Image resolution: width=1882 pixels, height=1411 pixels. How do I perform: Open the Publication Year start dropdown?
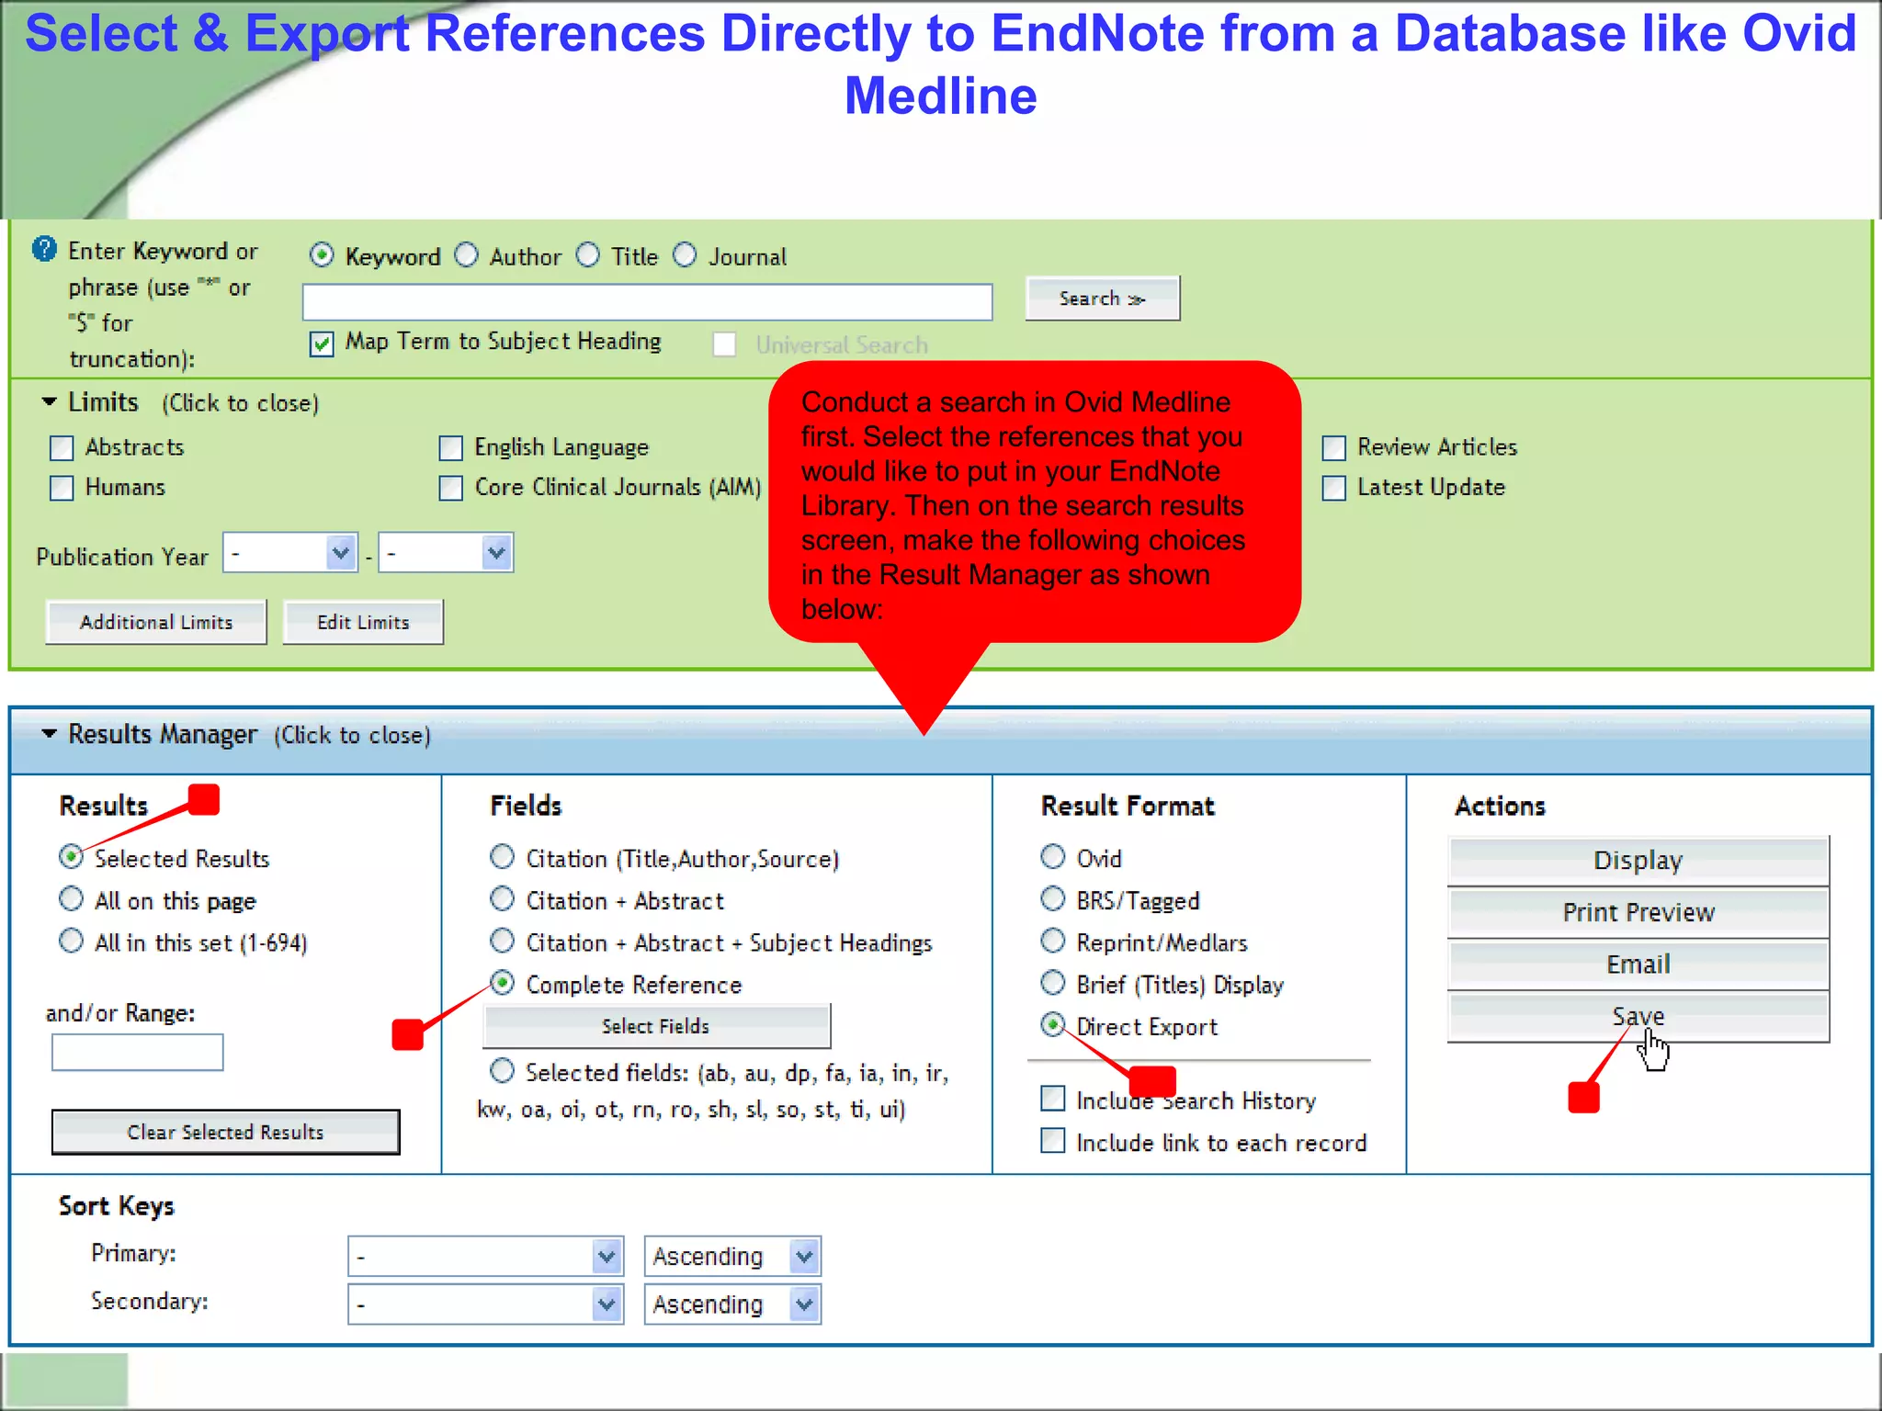pyautogui.click(x=290, y=553)
